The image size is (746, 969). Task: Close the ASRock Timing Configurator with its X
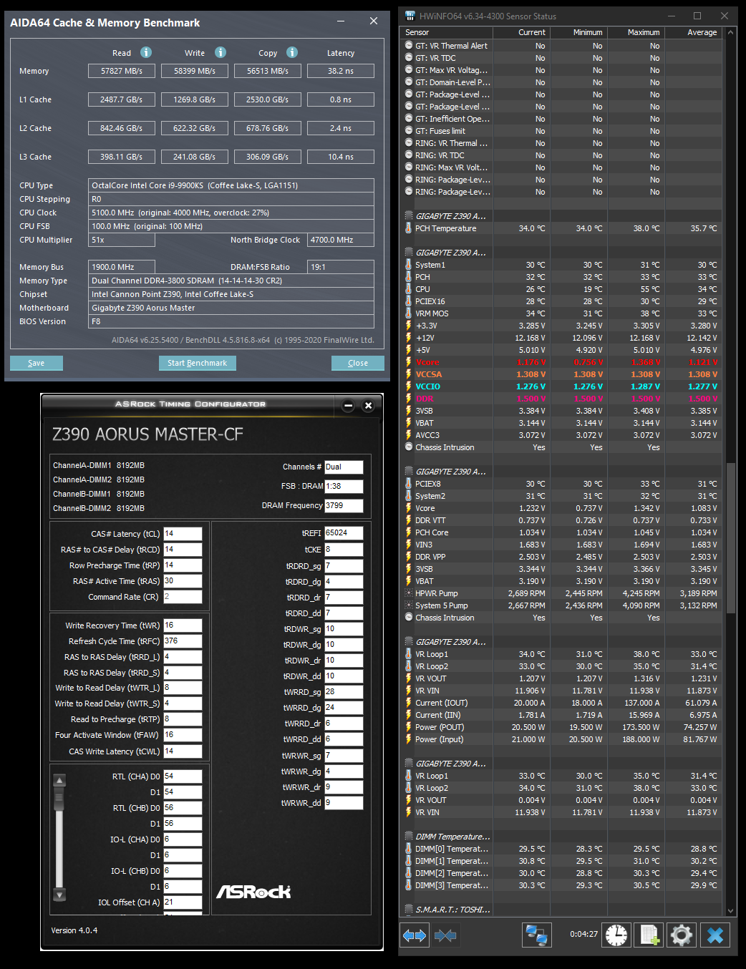pos(368,406)
